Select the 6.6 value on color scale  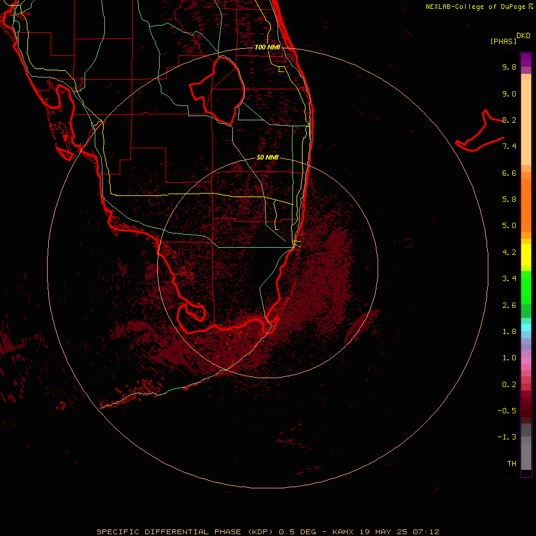(509, 173)
